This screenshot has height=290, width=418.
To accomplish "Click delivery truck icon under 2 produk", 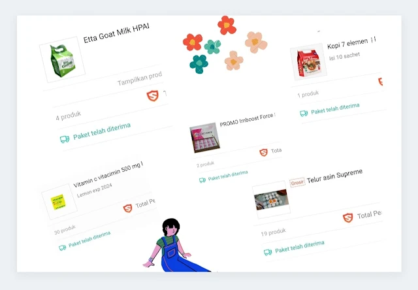I will pyautogui.click(x=202, y=180).
